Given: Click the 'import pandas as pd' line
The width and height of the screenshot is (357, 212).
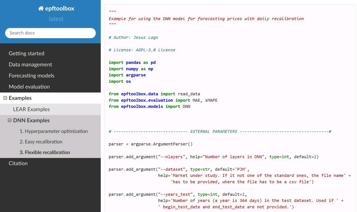Looking at the screenshot, I should click(132, 63).
